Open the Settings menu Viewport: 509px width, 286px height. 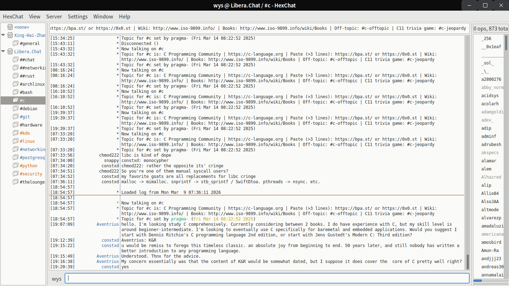click(x=77, y=17)
